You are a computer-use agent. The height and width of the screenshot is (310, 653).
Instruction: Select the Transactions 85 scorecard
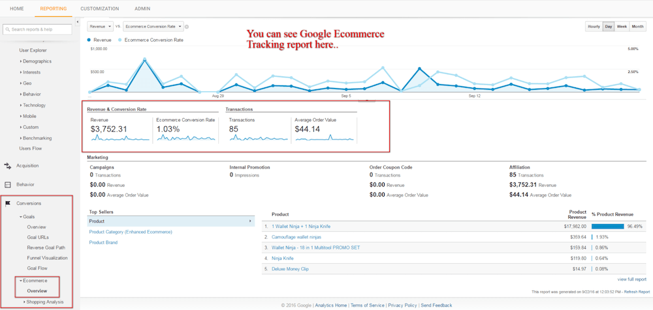(x=258, y=130)
